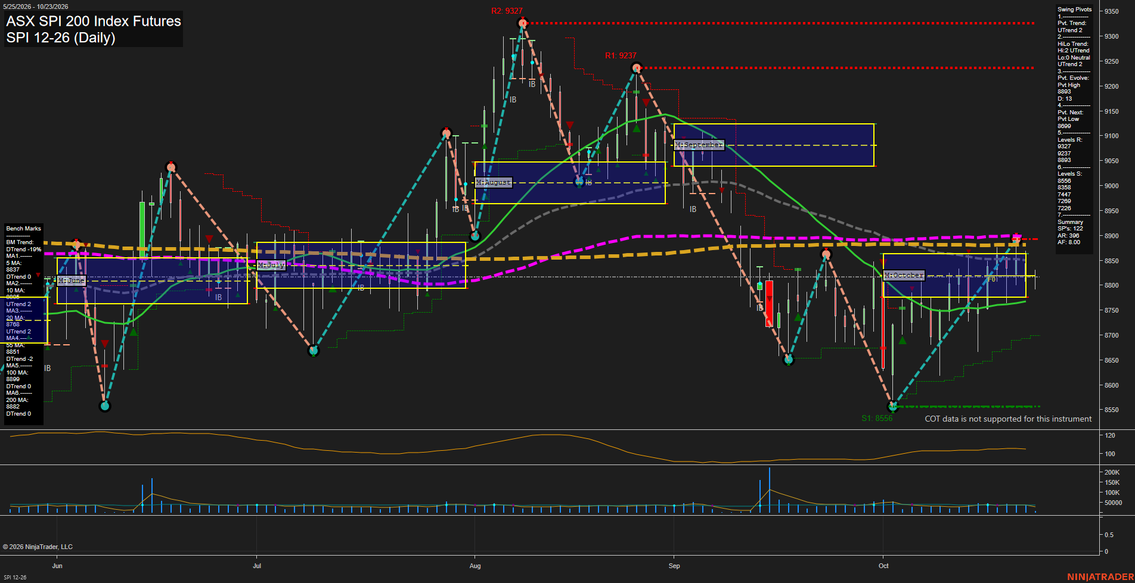Image resolution: width=1135 pixels, height=583 pixels.
Task: Click the R2: 9327 resistance label
Action: (507, 11)
